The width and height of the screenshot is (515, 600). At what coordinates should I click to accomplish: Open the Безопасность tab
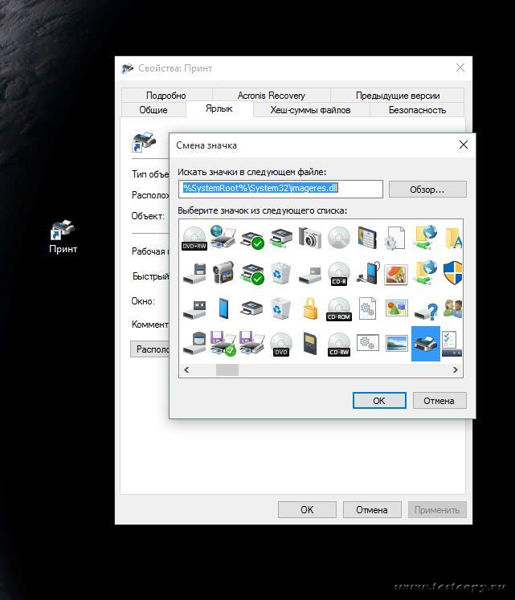point(417,110)
